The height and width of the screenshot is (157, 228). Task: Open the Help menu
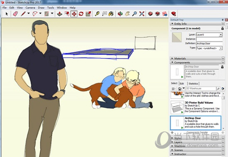tap(73, 8)
